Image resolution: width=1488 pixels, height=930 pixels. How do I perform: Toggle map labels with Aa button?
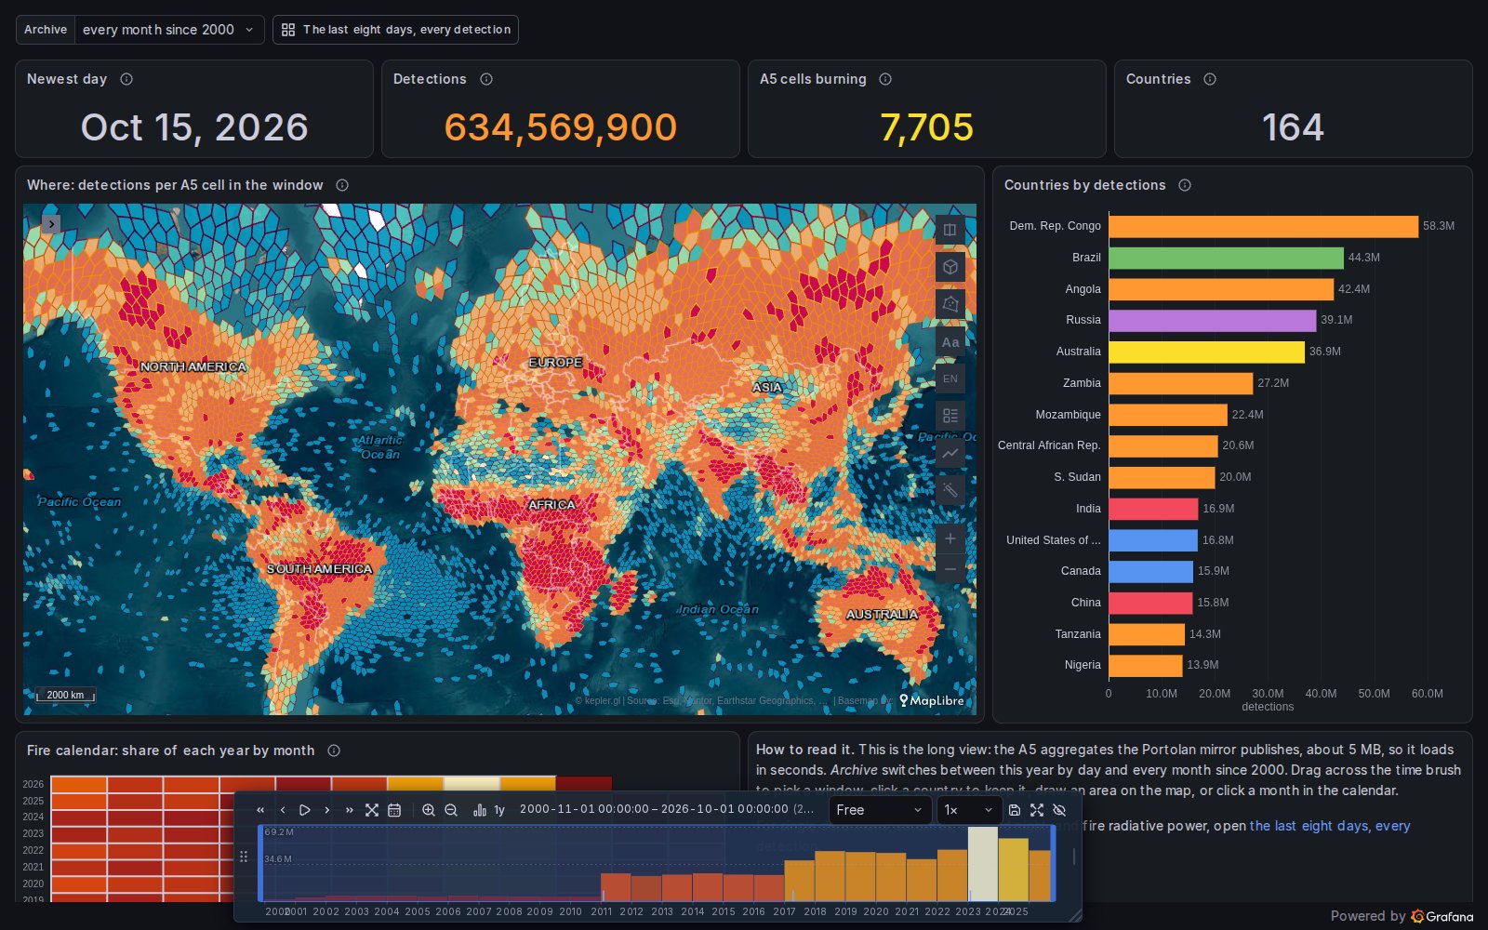(950, 342)
